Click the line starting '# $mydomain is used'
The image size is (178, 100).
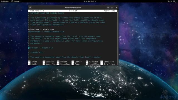coord(65,41)
